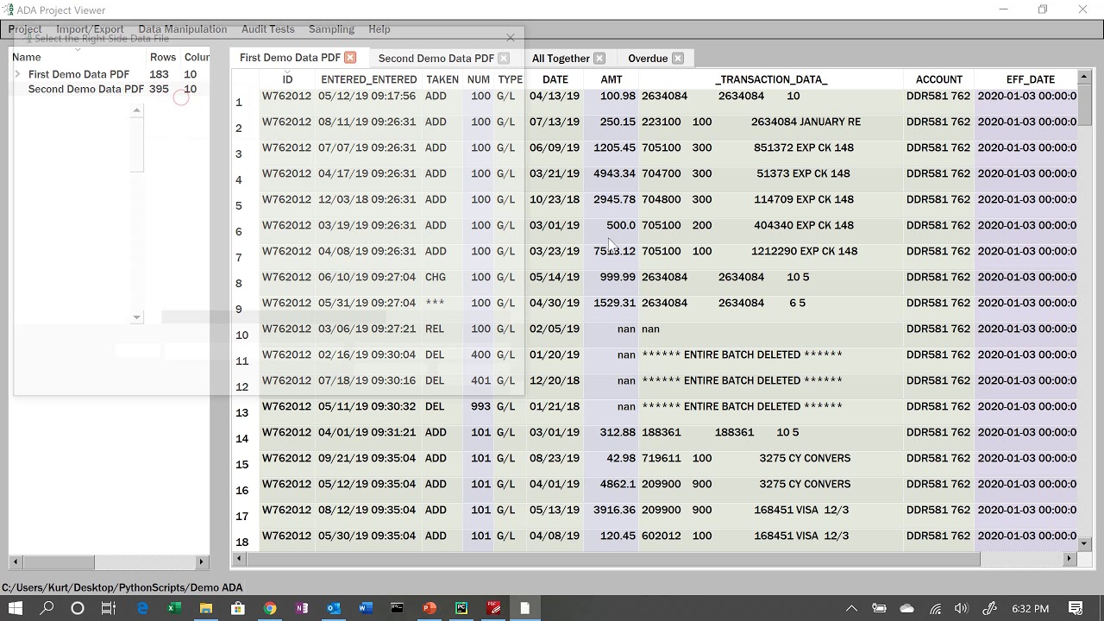Expand the First Demo Data PDF tree node
The width and height of the screenshot is (1104, 621).
click(17, 74)
